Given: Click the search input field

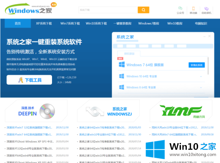Looking at the screenshot, I should click(108, 10).
